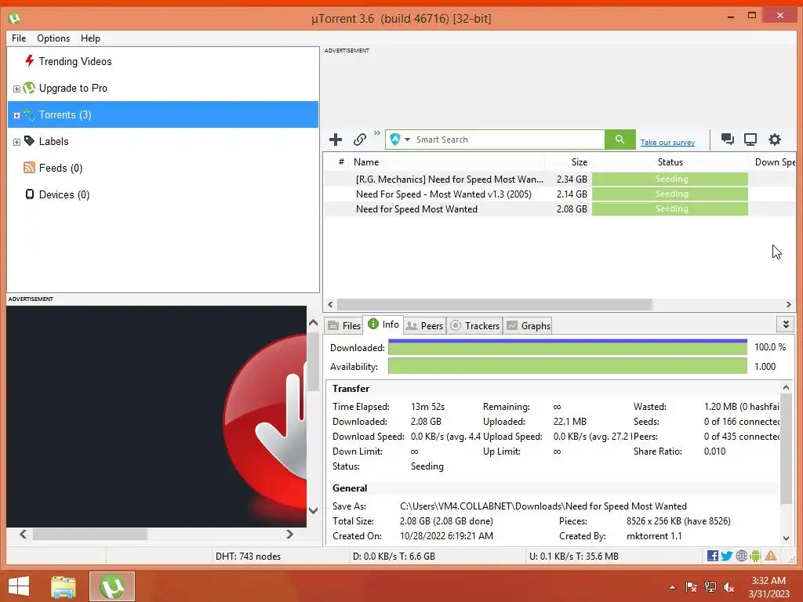
Task: Select Need For Speed - Most Wanted v1.3 (2005)
Action: 444,194
